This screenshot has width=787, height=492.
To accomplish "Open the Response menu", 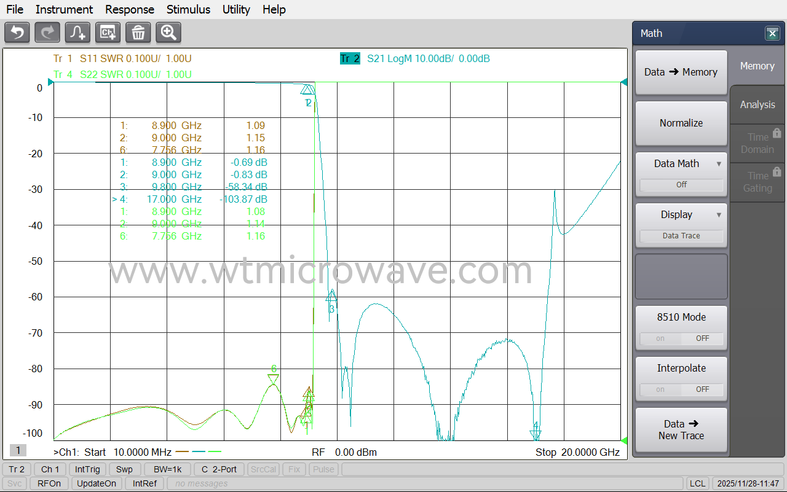I will click(x=130, y=9).
